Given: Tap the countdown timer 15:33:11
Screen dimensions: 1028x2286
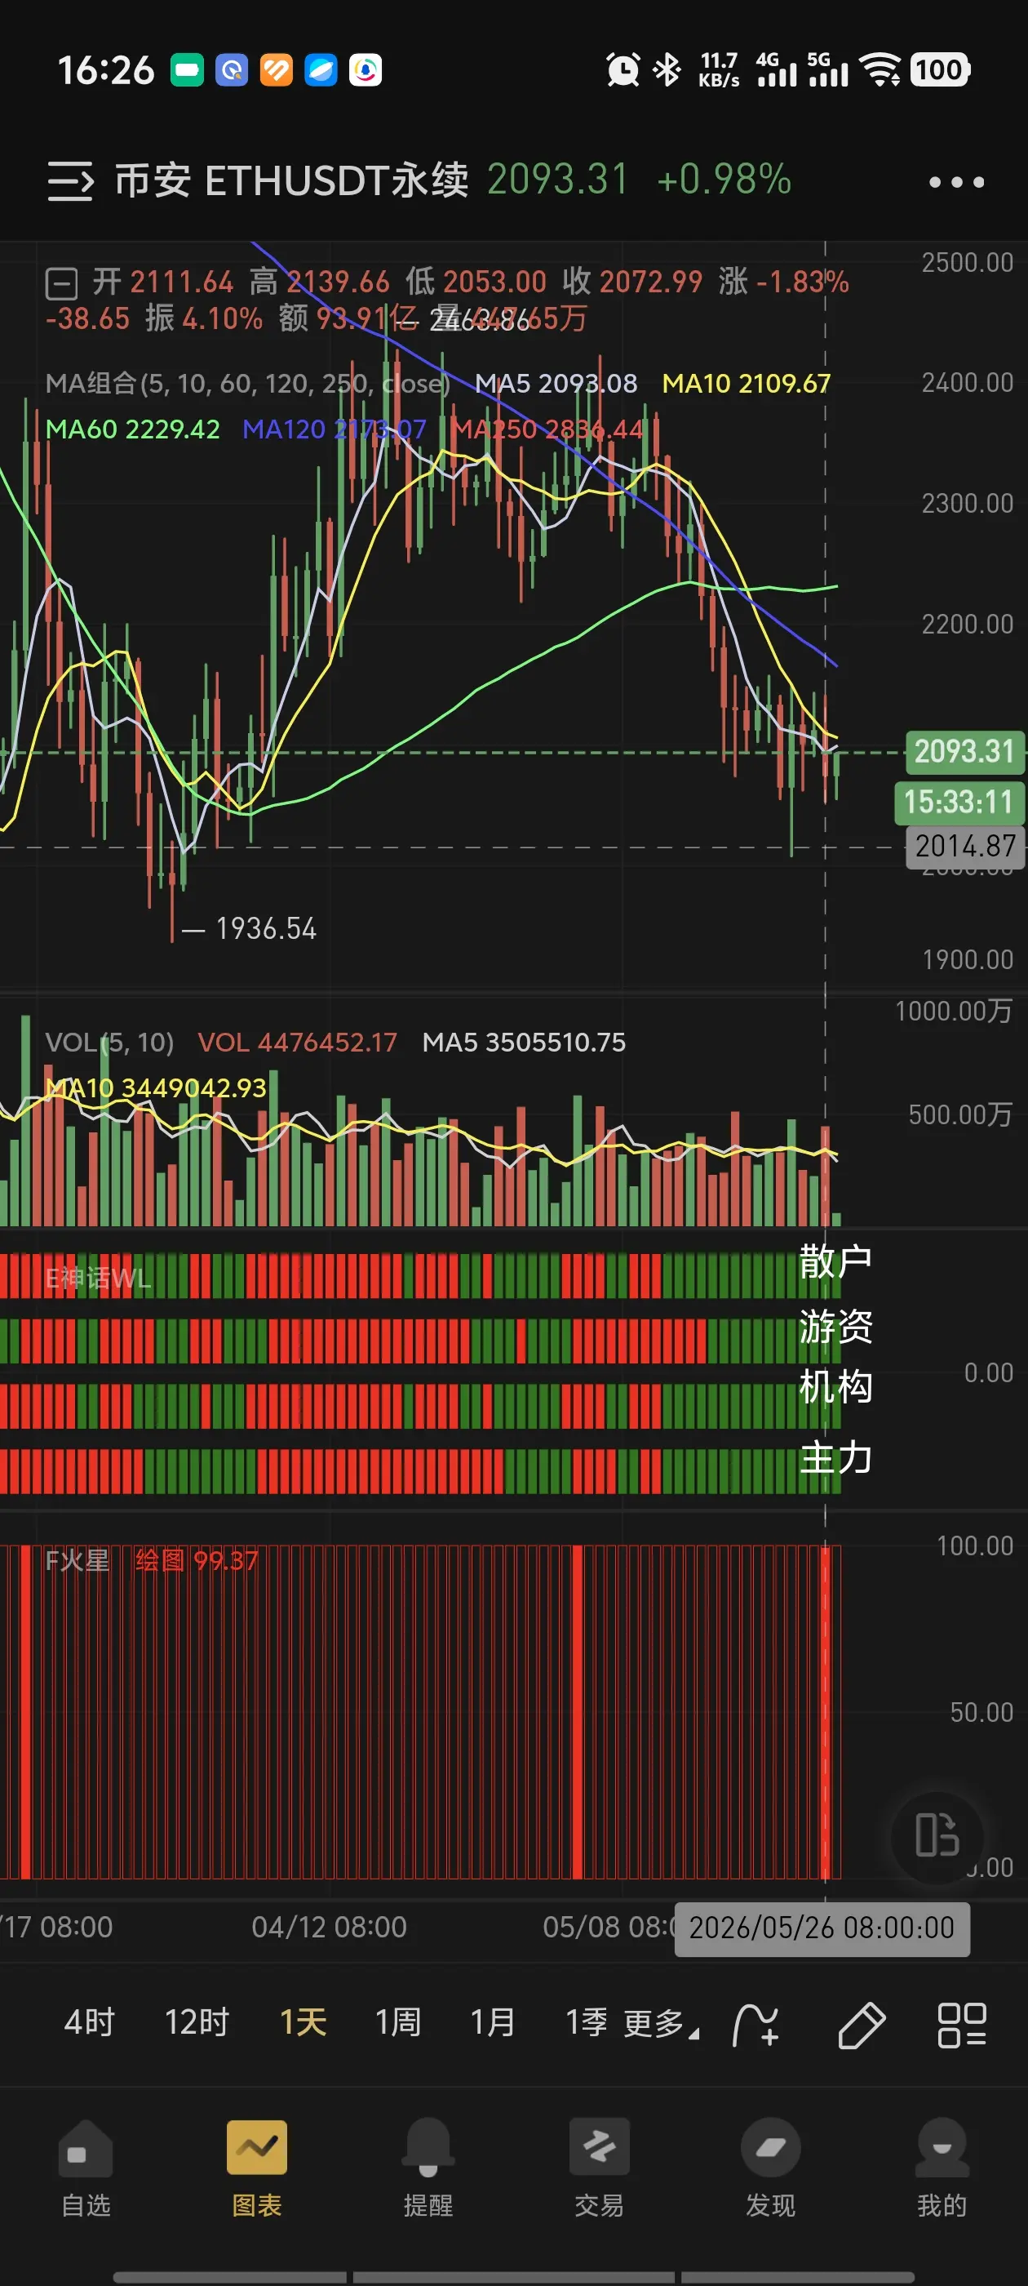Looking at the screenshot, I should pos(958,803).
